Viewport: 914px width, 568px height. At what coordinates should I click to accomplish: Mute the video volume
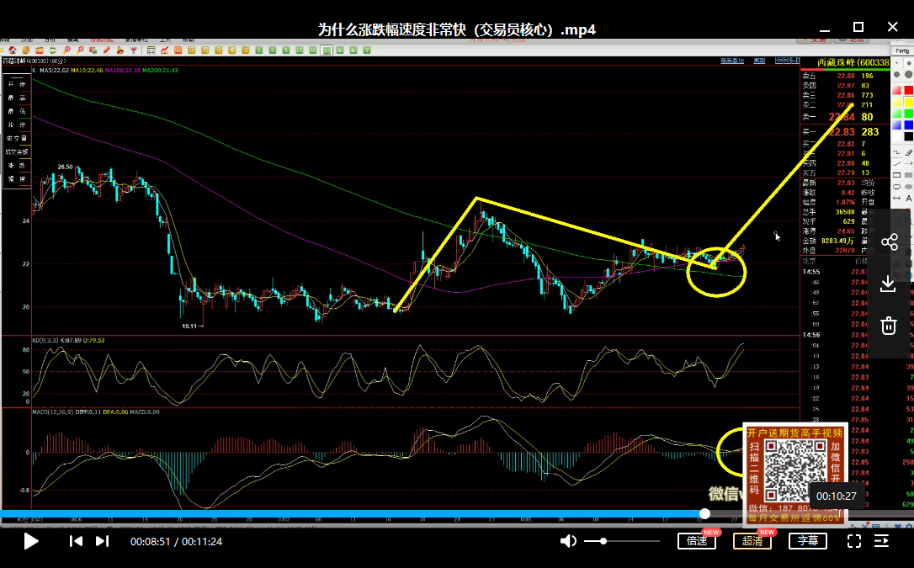[x=569, y=541]
